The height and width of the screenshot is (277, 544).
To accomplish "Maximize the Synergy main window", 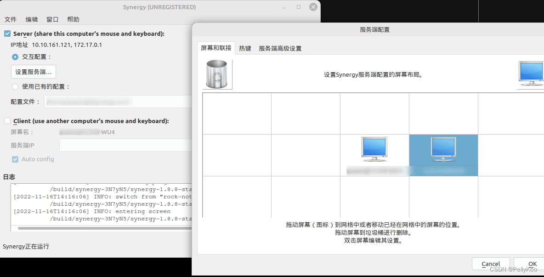I will 299,7.
